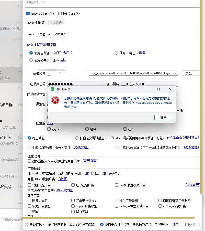Tick the 悬浮红包广告 checkbox

[x=73, y=185]
